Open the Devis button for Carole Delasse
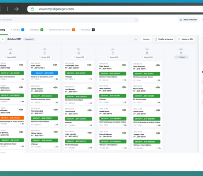Viewport: 203px width, 176px height. point(45,96)
